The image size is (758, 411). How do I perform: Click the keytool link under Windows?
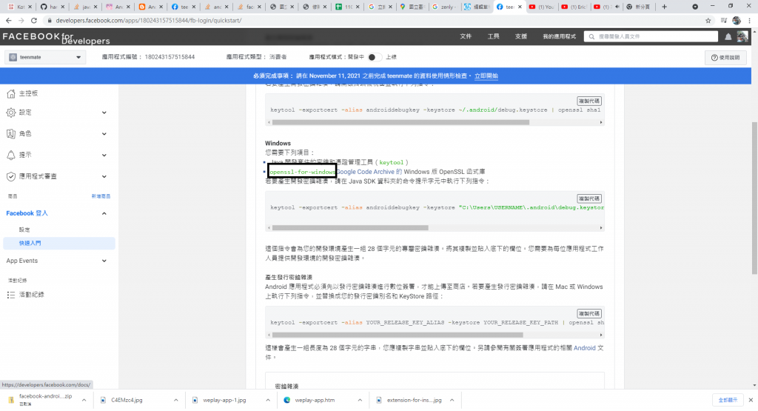tap(391, 162)
